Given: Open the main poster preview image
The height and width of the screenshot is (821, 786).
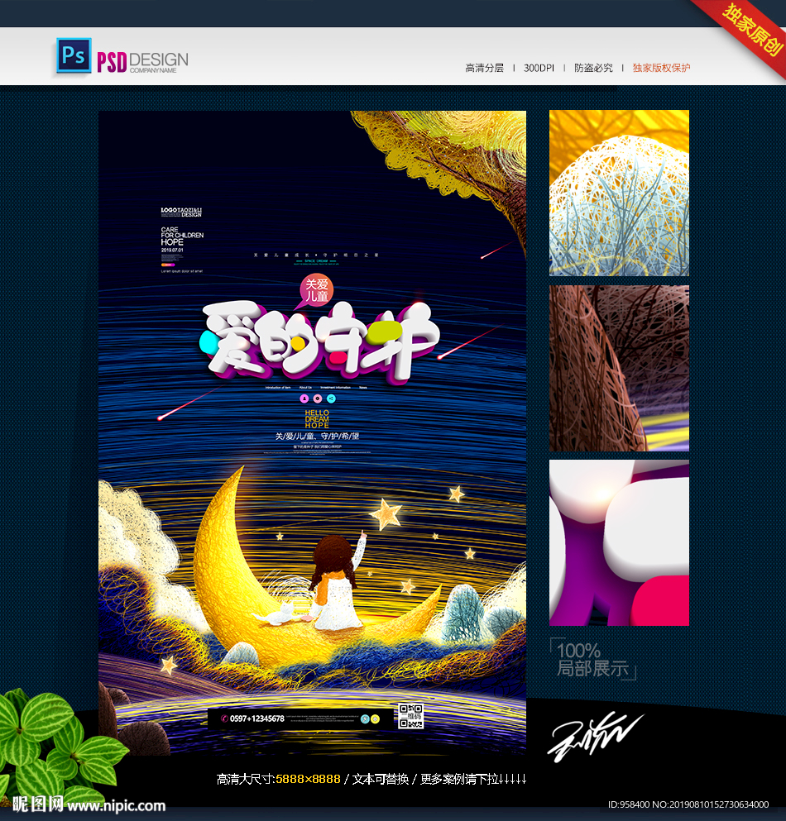Looking at the screenshot, I should [312, 432].
